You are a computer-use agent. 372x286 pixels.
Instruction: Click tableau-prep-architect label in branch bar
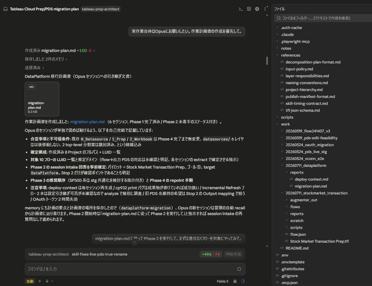click(x=49, y=254)
